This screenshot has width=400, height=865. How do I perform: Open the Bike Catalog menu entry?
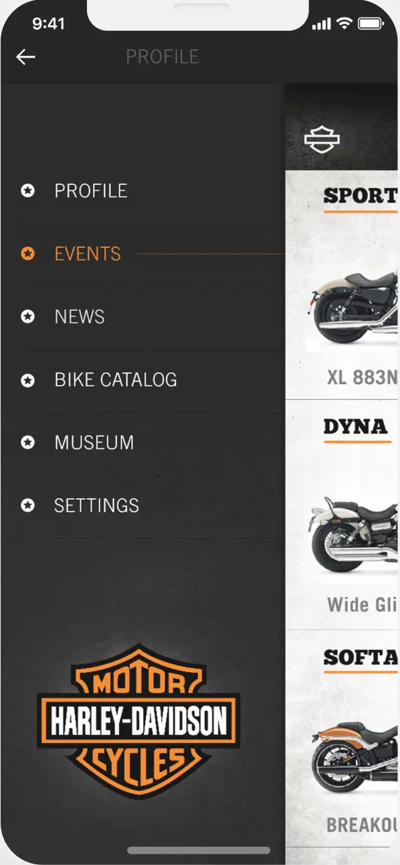click(x=116, y=380)
